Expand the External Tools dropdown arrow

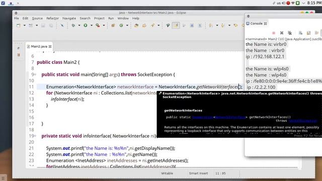tap(104, 26)
